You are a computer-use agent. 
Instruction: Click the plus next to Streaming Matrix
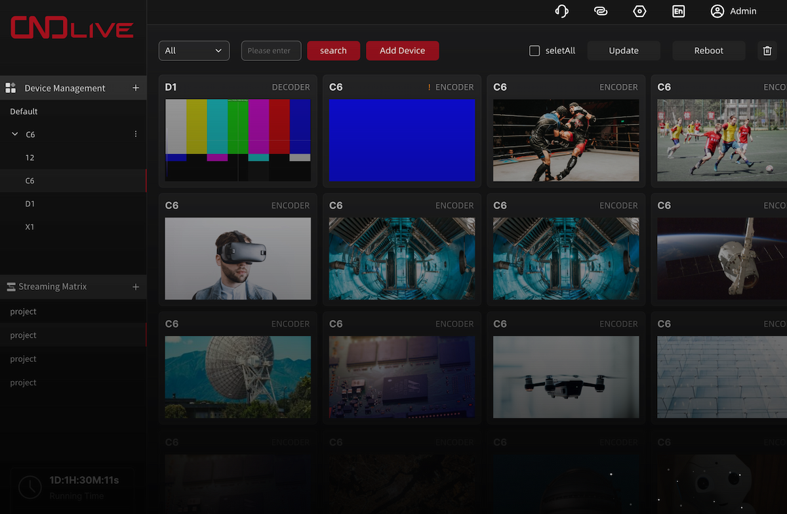pos(136,287)
